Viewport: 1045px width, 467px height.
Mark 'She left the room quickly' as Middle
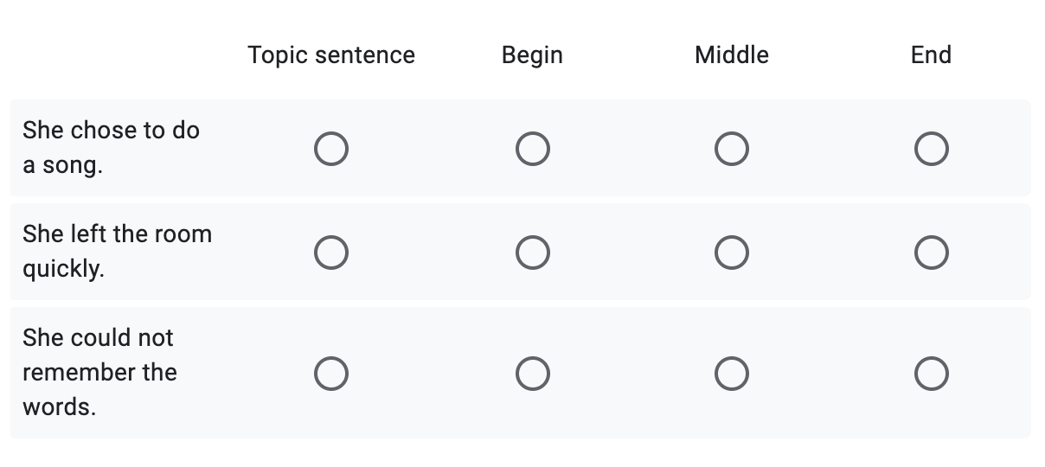[x=732, y=253]
